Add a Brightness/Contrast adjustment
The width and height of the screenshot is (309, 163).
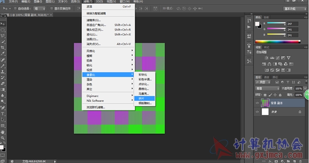(266, 58)
